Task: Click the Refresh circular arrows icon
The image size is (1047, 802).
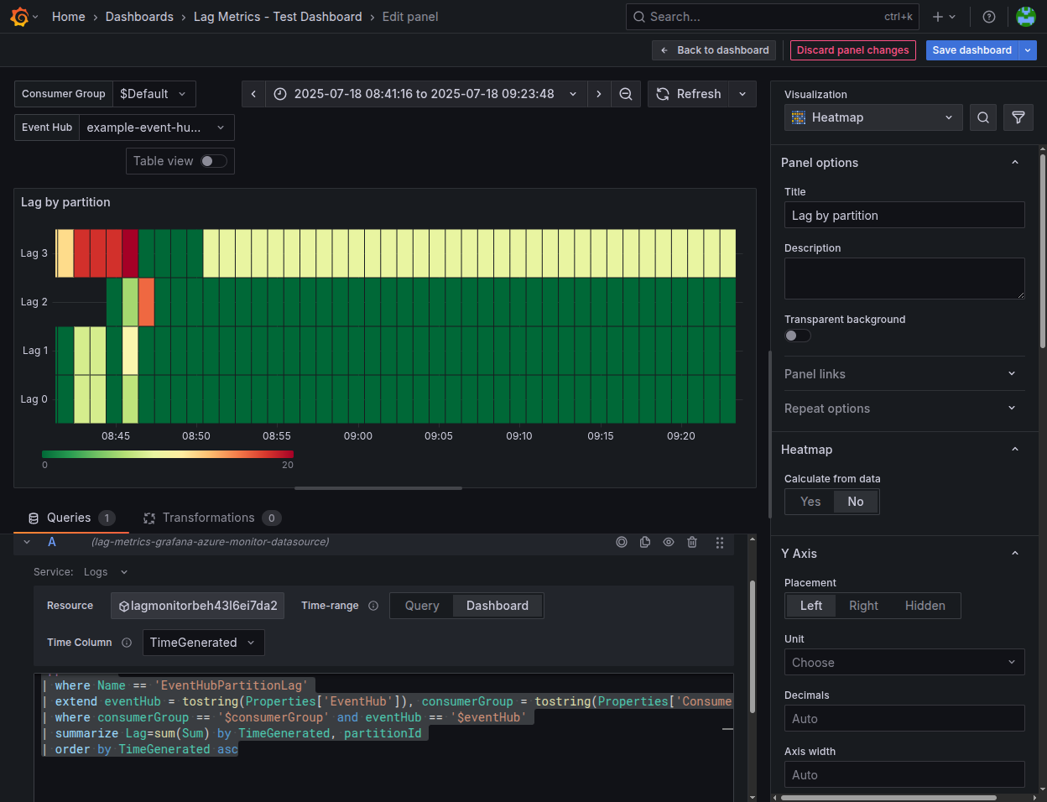Action: (663, 94)
